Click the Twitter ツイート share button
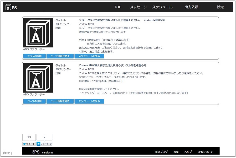The image size is (236, 158). pos(29,144)
